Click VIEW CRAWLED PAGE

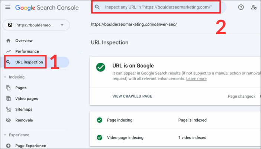pyautogui.click(x=132, y=96)
